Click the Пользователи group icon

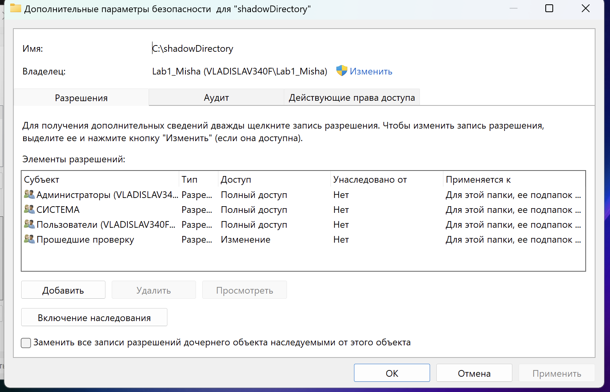point(29,224)
